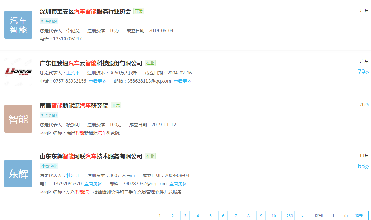Open 南昌智能新能源汽车研究院 title link
Viewport: 371px width, 220px height.
pos(74,105)
